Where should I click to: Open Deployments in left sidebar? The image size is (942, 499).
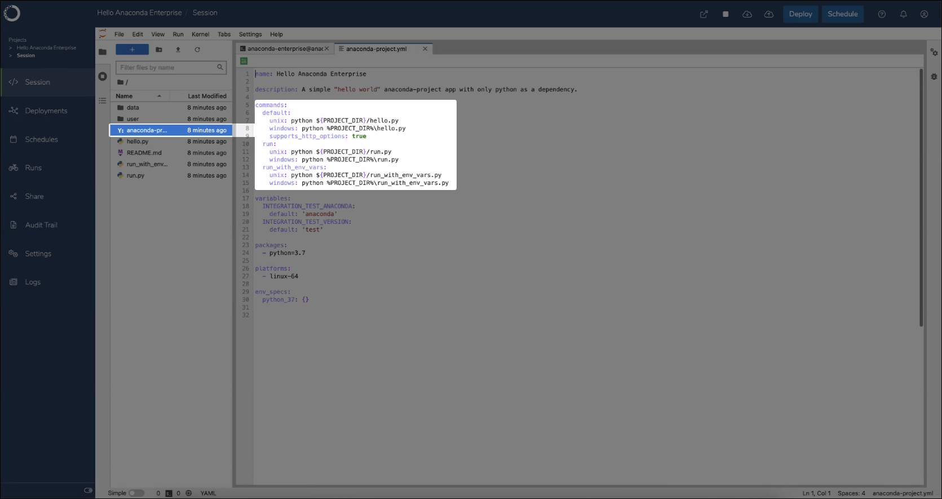click(46, 111)
